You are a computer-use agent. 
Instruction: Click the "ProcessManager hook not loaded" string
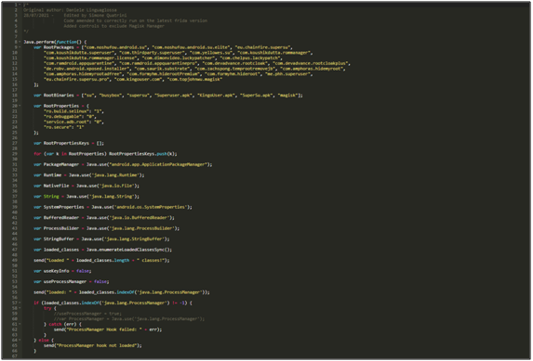tap(96, 345)
